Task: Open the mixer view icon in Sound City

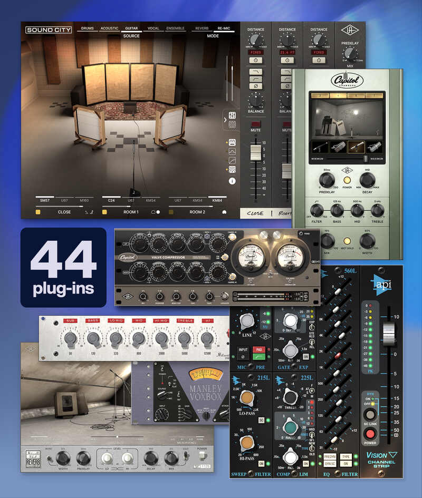Action: pos(232,115)
